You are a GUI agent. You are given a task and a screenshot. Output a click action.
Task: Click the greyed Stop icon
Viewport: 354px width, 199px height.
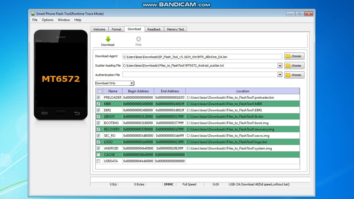pos(138,41)
